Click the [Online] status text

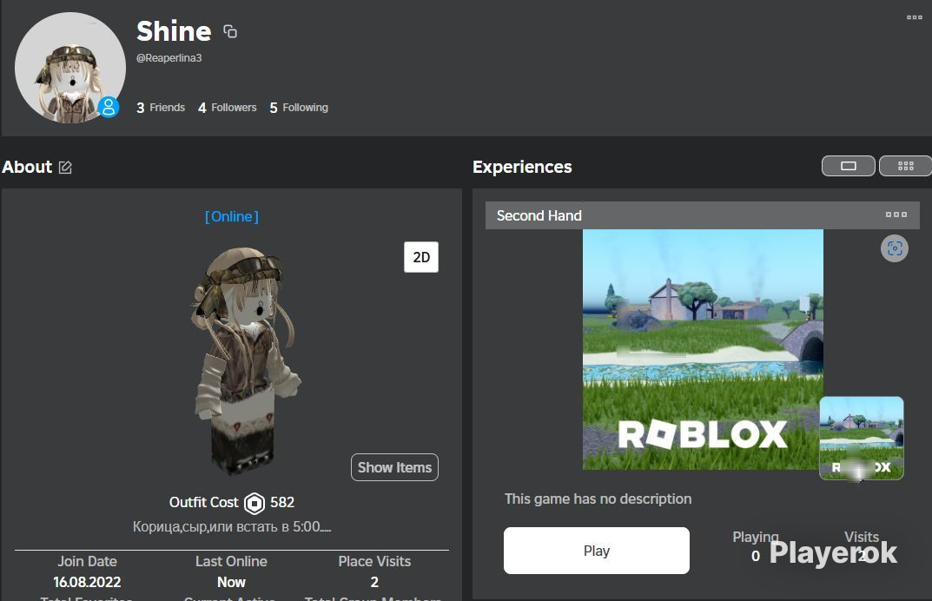(x=232, y=216)
